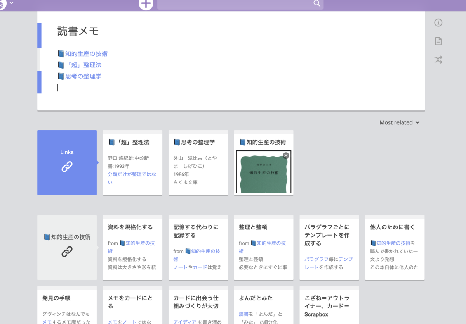Open the 思考の整理学 link in the page body
The width and height of the screenshot is (466, 324).
click(x=83, y=76)
